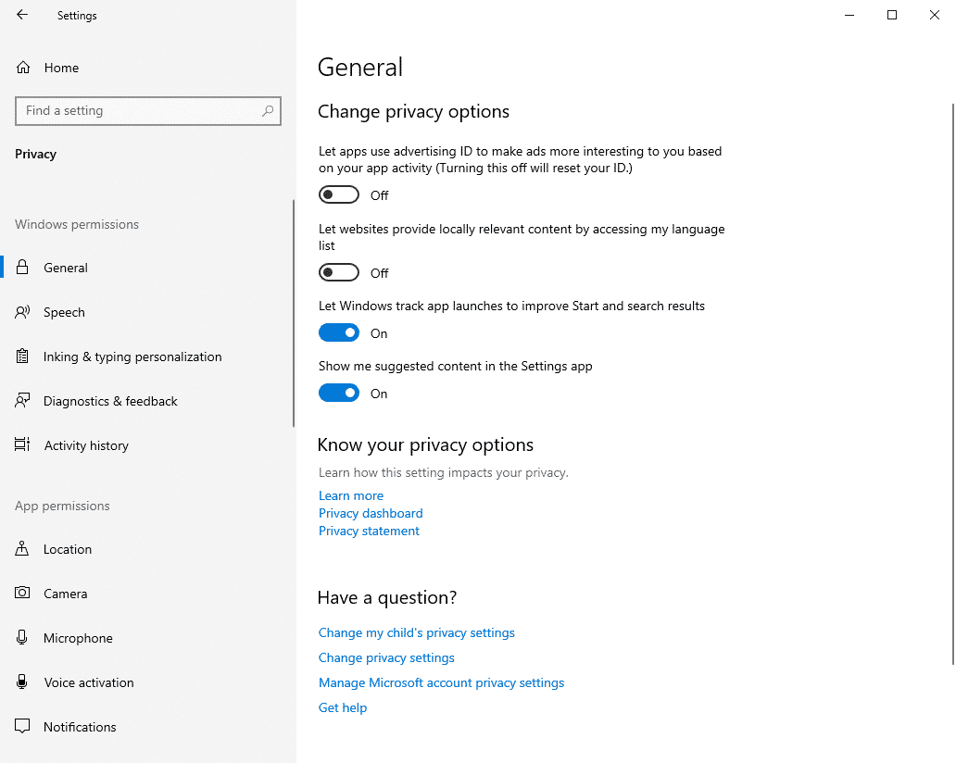Click the back arrow
This screenshot has width=956, height=763.
point(21,15)
